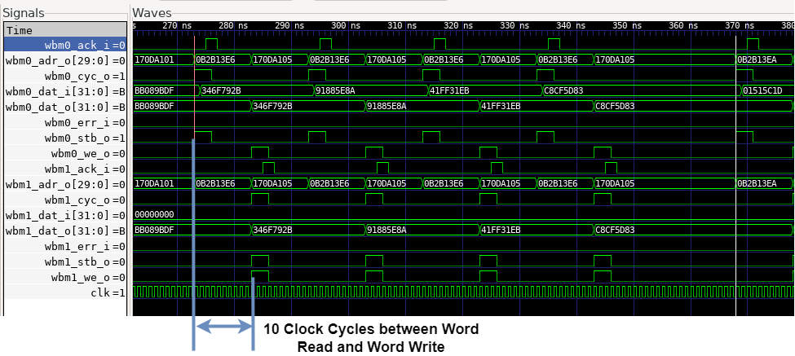This screenshot has height=356, width=795.
Task: Click value BB089BDF in wbm0_dat_i waveform
Action: 155,90
